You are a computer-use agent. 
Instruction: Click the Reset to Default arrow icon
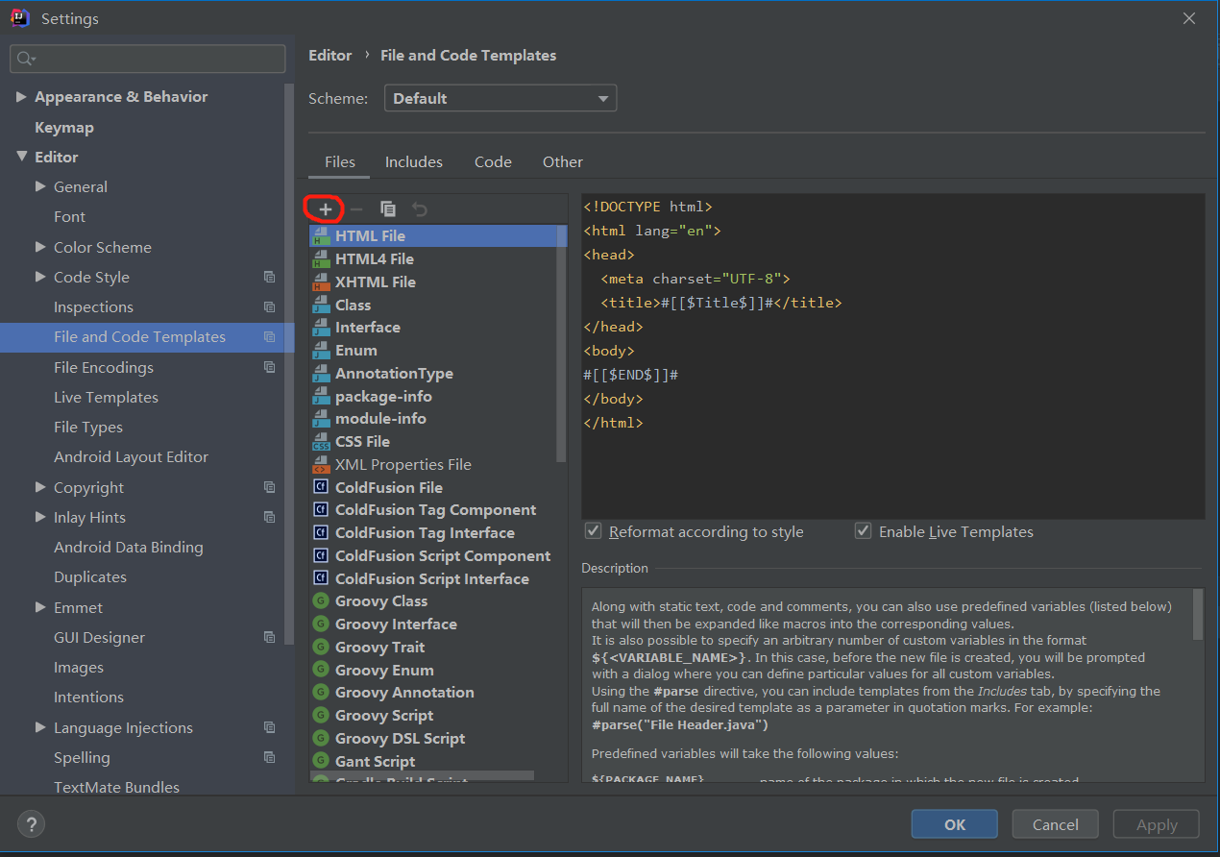(420, 208)
